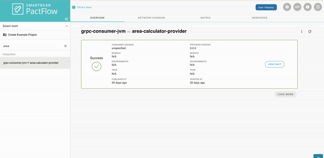The image size is (324, 158).
Task: Click the PactFlow logo
Action: coord(35,9)
